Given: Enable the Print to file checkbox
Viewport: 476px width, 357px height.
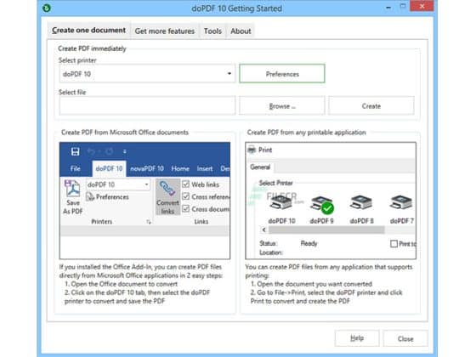Looking at the screenshot, I should click(394, 244).
